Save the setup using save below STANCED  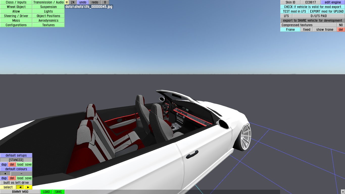coord(28,164)
